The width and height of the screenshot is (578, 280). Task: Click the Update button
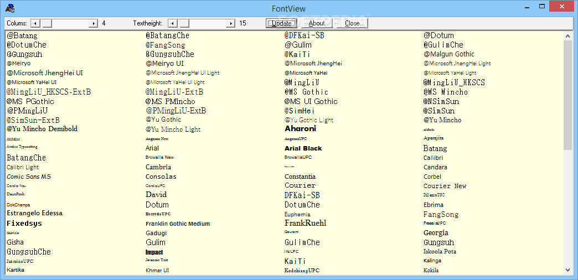tap(281, 23)
